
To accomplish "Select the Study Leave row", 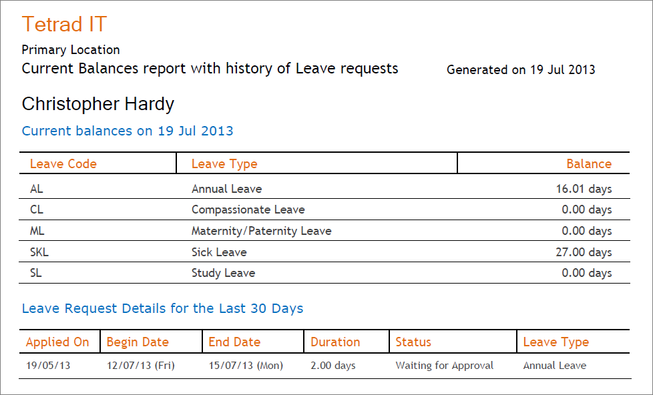I will [x=324, y=273].
